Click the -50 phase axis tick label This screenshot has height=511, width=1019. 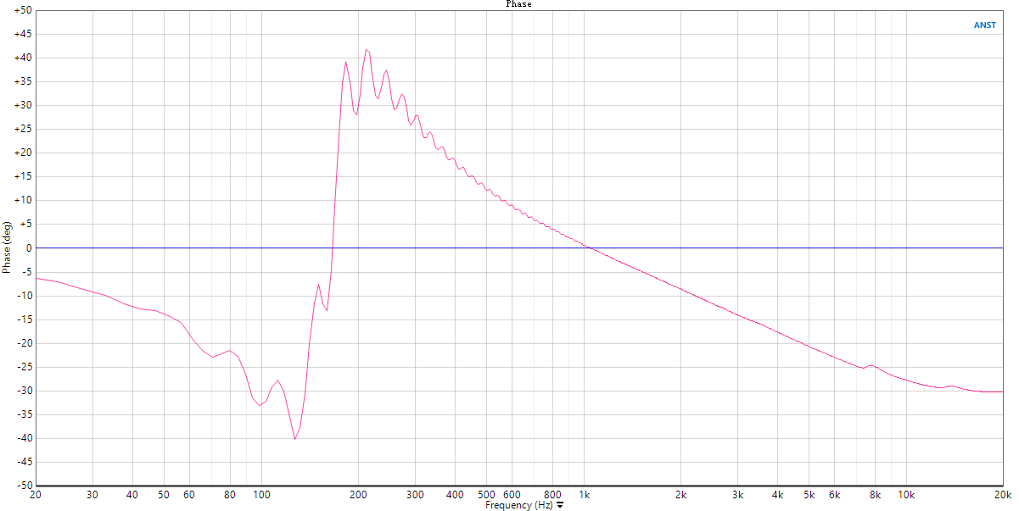point(23,486)
